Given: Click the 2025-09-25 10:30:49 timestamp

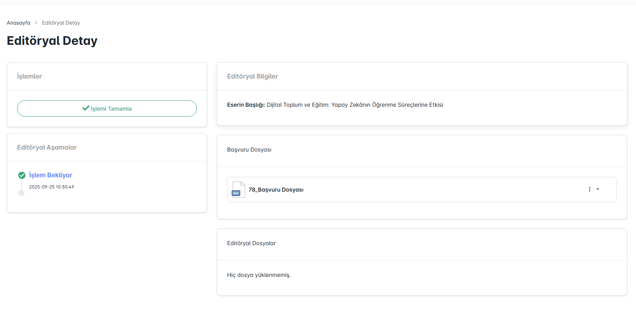Looking at the screenshot, I should point(52,187).
